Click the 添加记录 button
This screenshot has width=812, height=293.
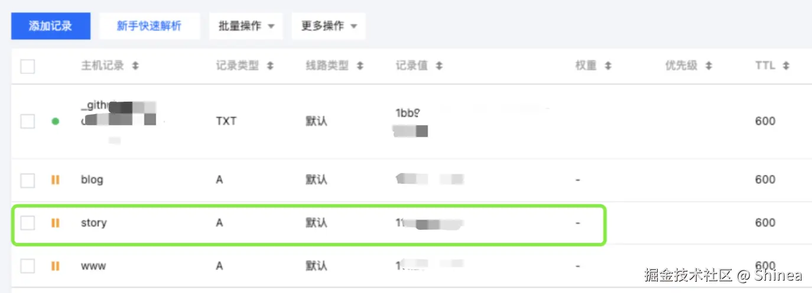[51, 26]
